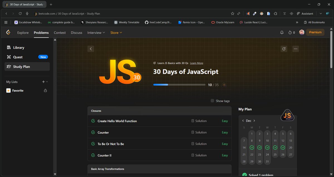Open the All Bookmarks folder
The height and width of the screenshot is (177, 334).
pos(314,22)
